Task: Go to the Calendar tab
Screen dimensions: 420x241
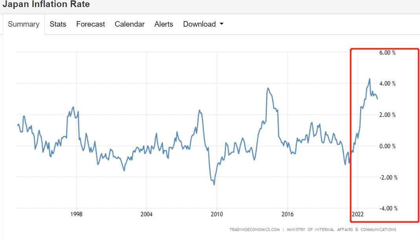Action: point(130,24)
